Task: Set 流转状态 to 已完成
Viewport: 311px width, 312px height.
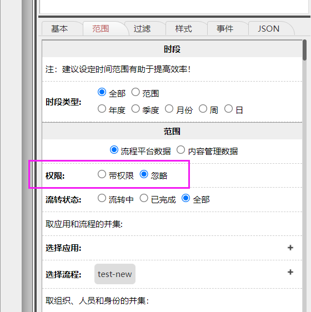Action: click(144, 198)
